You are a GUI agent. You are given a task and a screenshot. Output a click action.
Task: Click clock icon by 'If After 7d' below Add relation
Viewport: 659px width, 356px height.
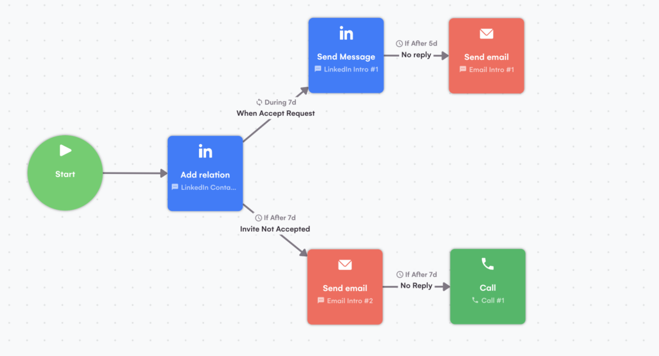(258, 218)
